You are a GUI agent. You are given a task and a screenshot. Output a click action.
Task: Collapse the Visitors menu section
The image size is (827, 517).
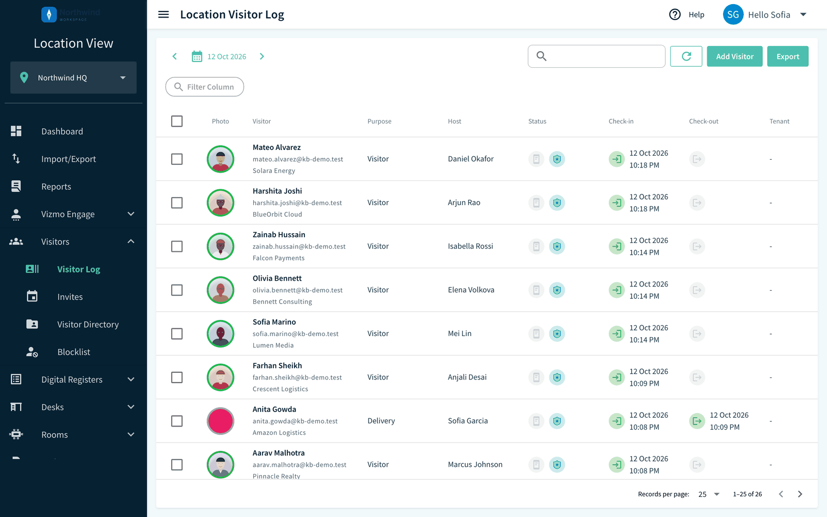pos(73,241)
